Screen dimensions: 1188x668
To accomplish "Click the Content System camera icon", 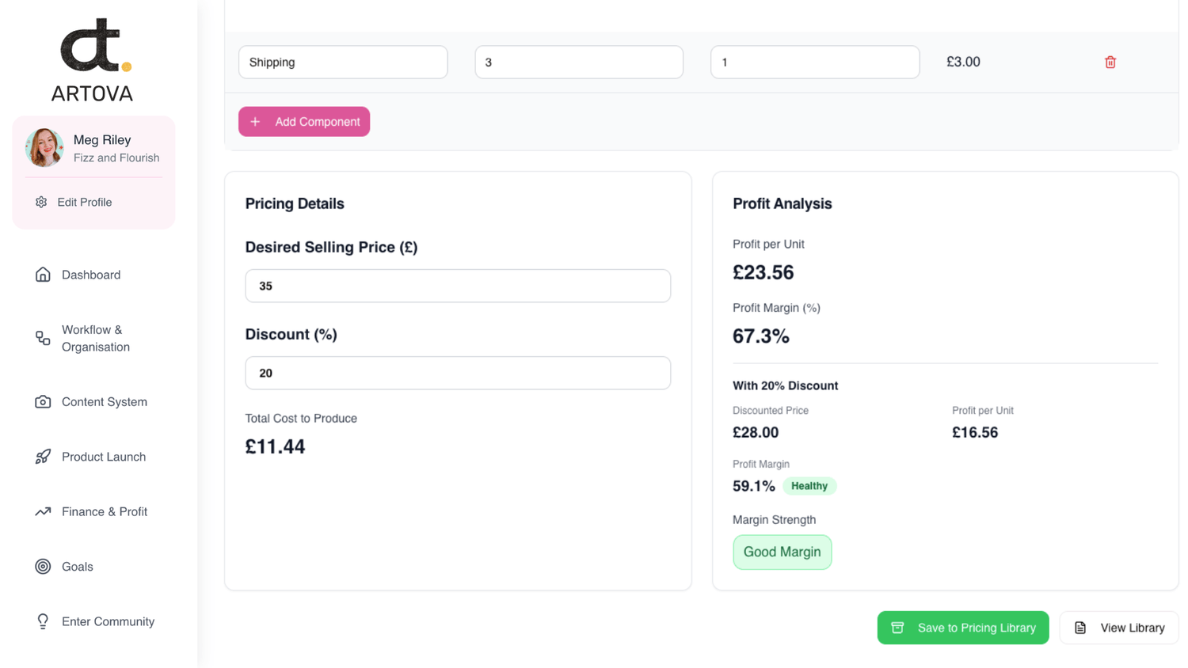I will pyautogui.click(x=43, y=402).
